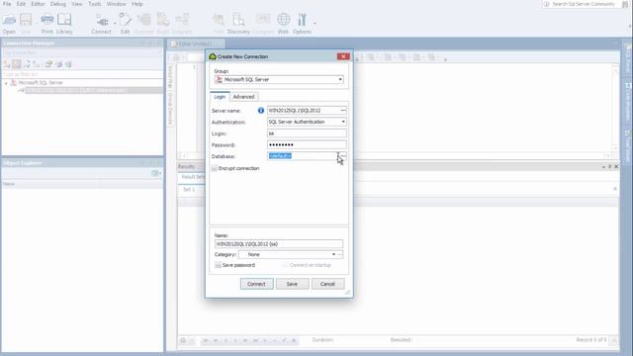Click the Web globe icon
Screen dimensions: 633x356
click(283, 20)
